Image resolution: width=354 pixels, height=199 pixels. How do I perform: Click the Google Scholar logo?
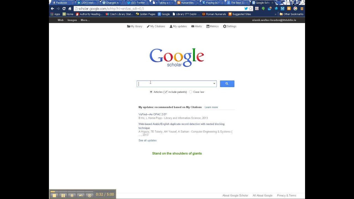click(x=177, y=57)
